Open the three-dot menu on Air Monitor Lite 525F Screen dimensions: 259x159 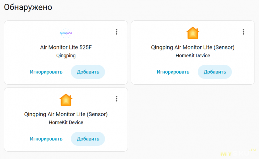coord(117,32)
